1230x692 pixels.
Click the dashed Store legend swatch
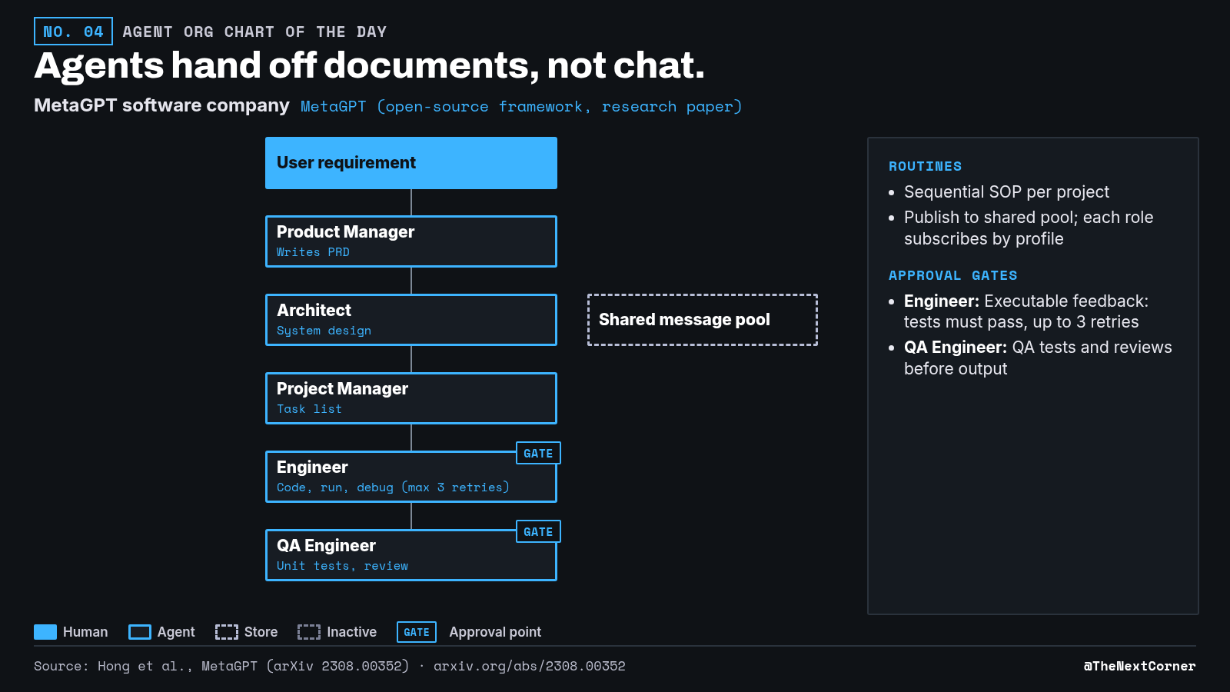click(227, 632)
